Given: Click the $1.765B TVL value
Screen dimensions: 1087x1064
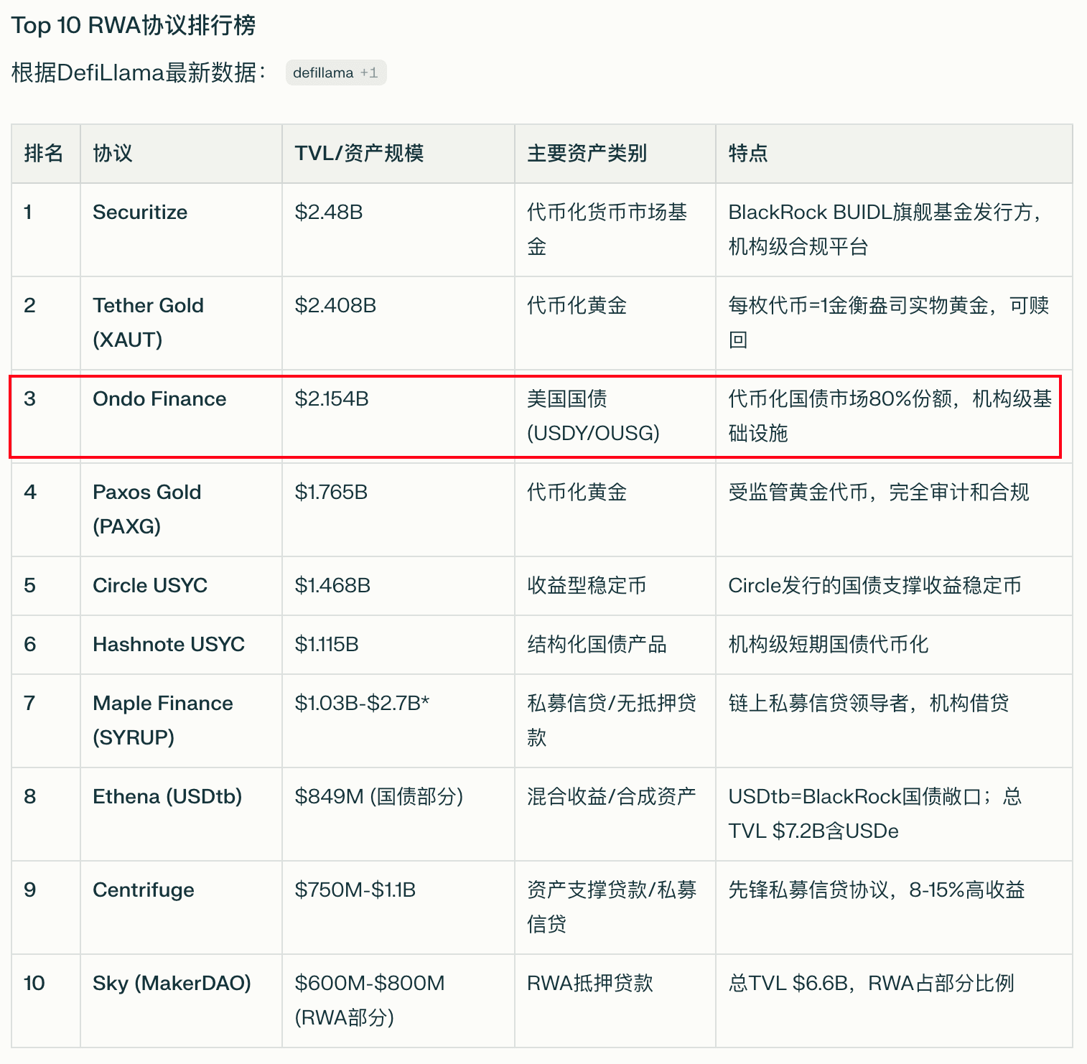Looking at the screenshot, I should click(x=331, y=492).
